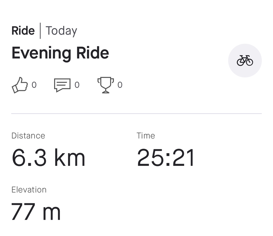Click the vertical separator between Ride and Today
273x236 pixels.
[40, 31]
